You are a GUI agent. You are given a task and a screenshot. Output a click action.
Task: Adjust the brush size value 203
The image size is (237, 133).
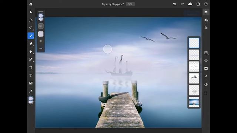[41, 26]
